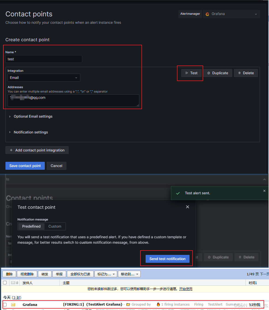Click the 开始使用 link
Image resolution: width=269 pixels, height=310 pixels.
(186, 289)
